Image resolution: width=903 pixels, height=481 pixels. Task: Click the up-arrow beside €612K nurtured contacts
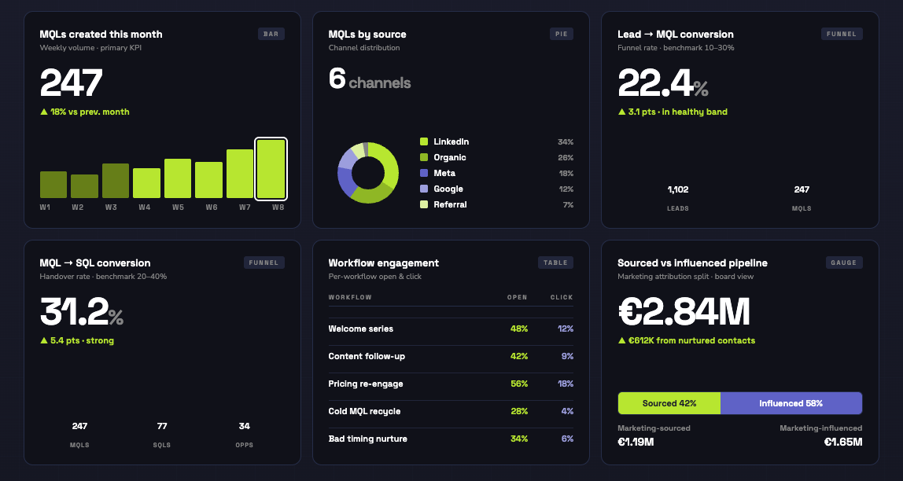click(x=621, y=340)
